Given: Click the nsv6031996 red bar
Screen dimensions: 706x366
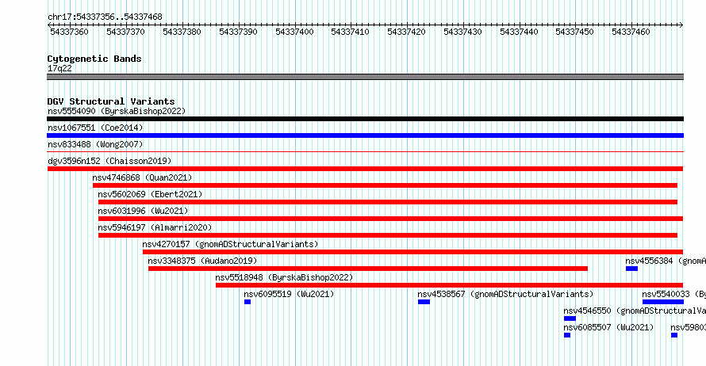Looking at the screenshot, I should [390, 219].
